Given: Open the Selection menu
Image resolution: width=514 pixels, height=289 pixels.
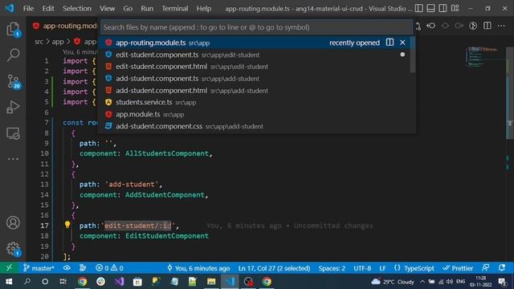Looking at the screenshot, I should click(x=77, y=9).
